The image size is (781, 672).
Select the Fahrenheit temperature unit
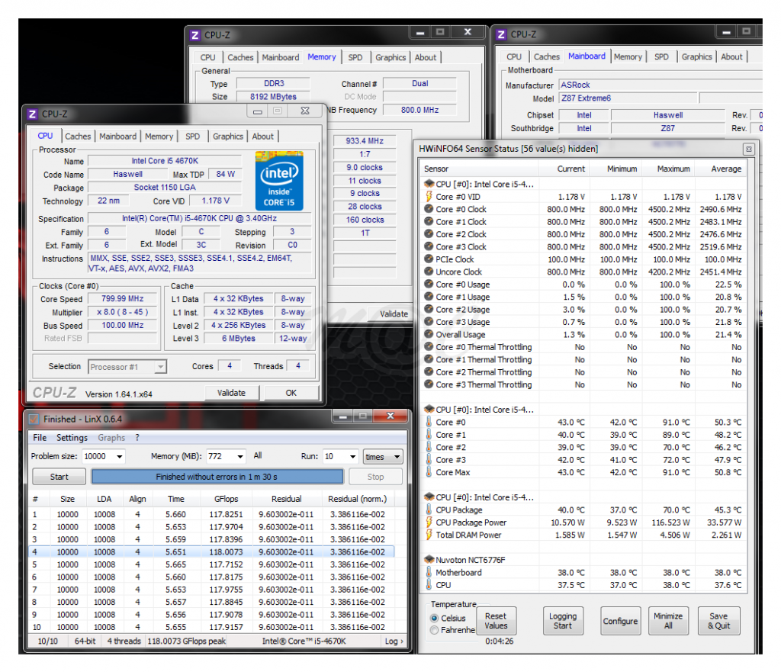pyautogui.click(x=435, y=630)
